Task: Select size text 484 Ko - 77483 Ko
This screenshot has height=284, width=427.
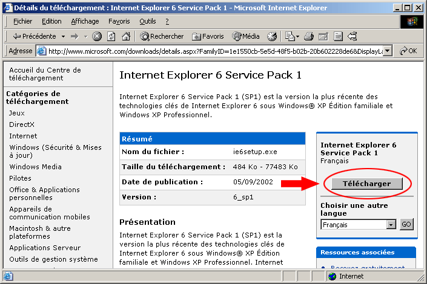Action: tap(265, 167)
